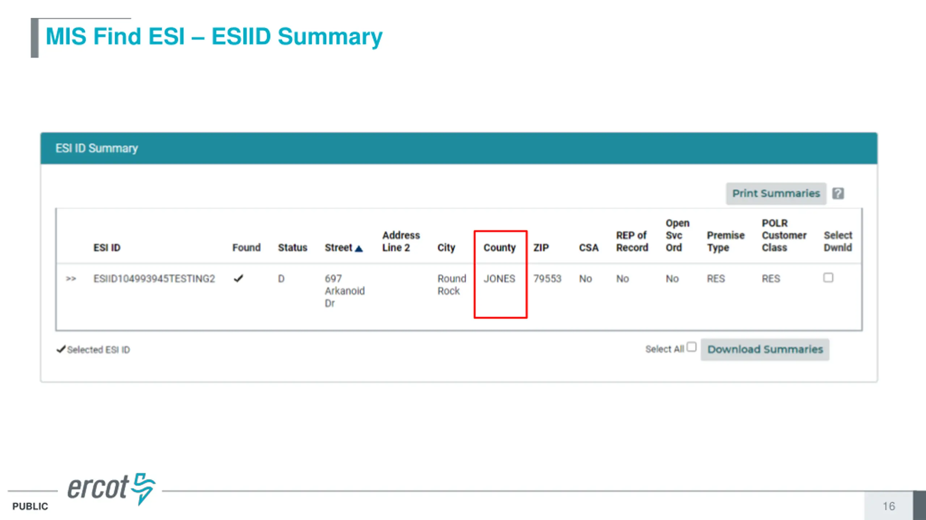Viewport: 926px width, 520px height.
Task: Click Open Svc Ord value No
Action: click(x=672, y=279)
